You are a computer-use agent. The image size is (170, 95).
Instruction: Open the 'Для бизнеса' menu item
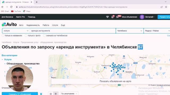click(7, 17)
